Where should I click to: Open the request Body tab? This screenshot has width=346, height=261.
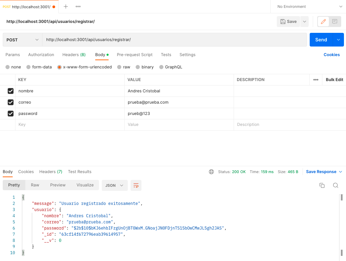102,55
